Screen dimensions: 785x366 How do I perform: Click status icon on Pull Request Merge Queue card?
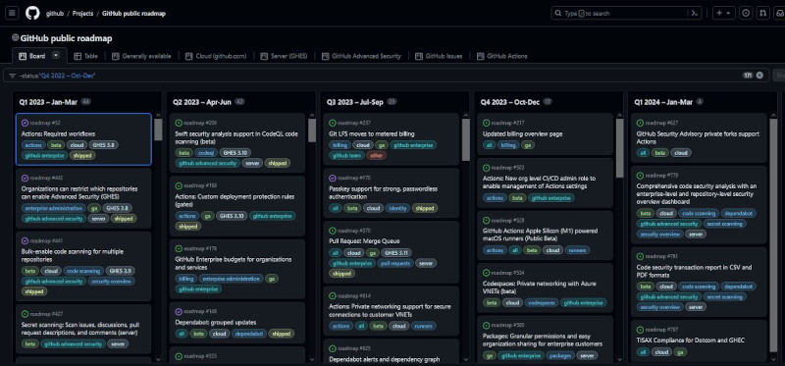pyautogui.click(x=333, y=231)
